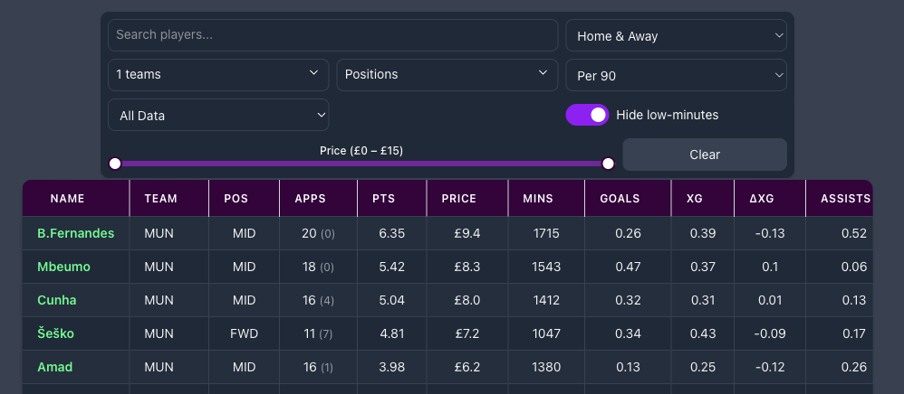Screen dimensions: 904x394
Task: Expand the 1 teams filter dropdown
Action: (x=217, y=74)
